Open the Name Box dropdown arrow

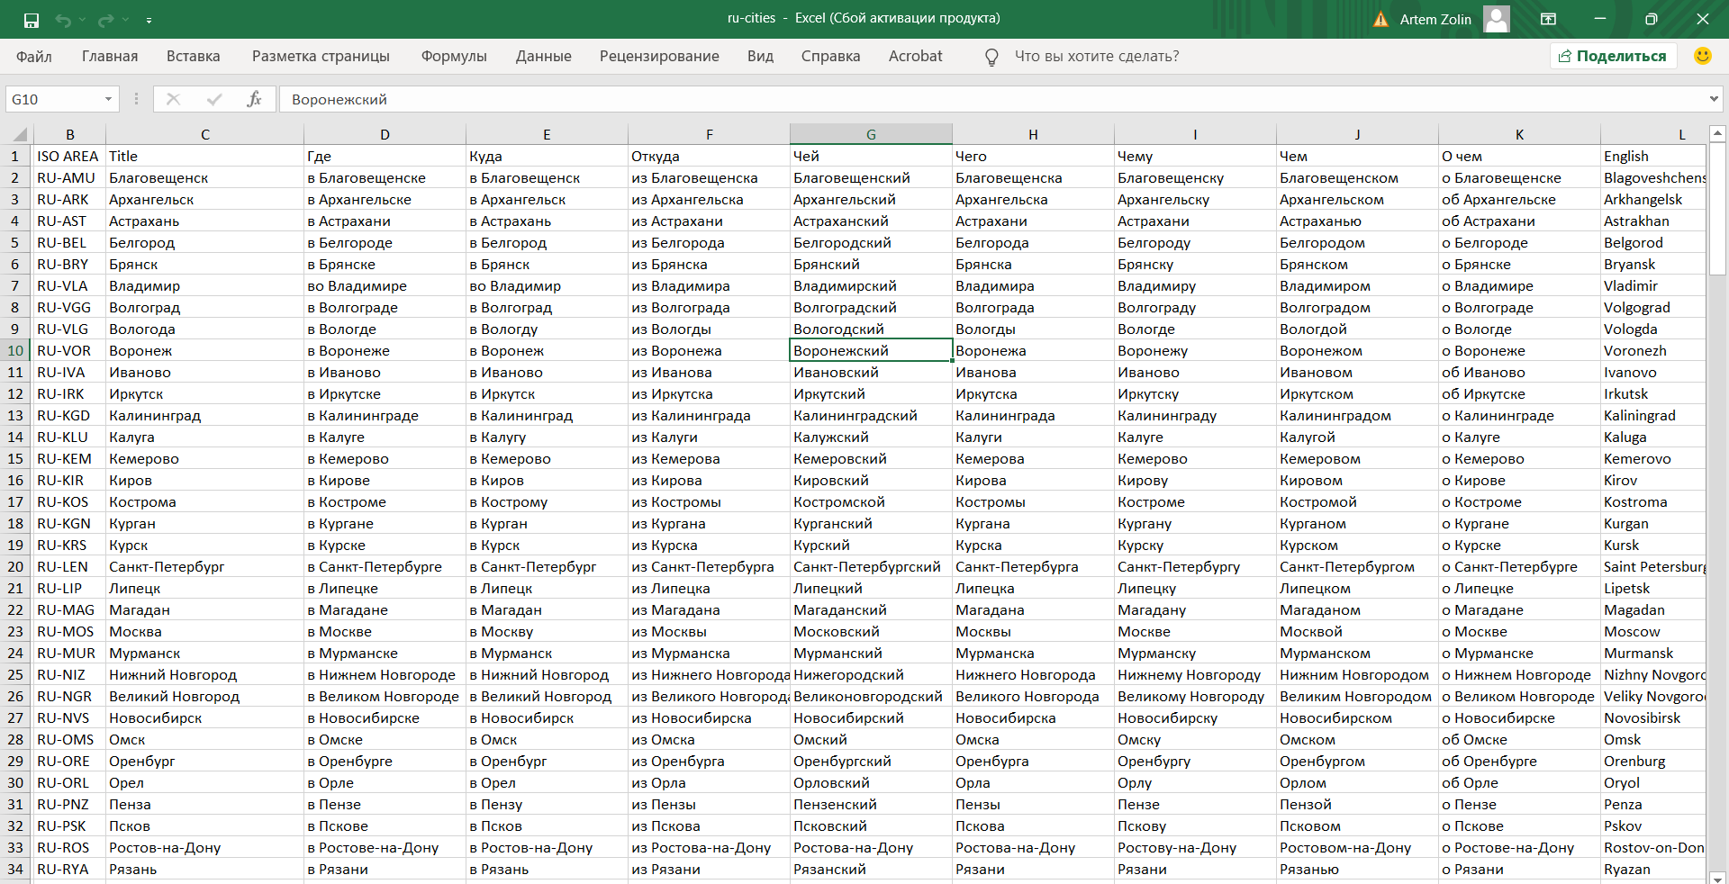(x=109, y=99)
